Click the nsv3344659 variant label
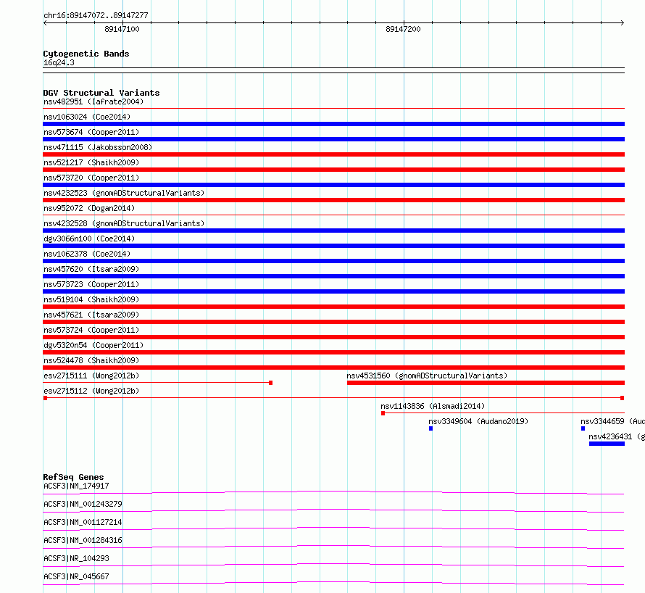645x593 pixels. click(x=612, y=421)
